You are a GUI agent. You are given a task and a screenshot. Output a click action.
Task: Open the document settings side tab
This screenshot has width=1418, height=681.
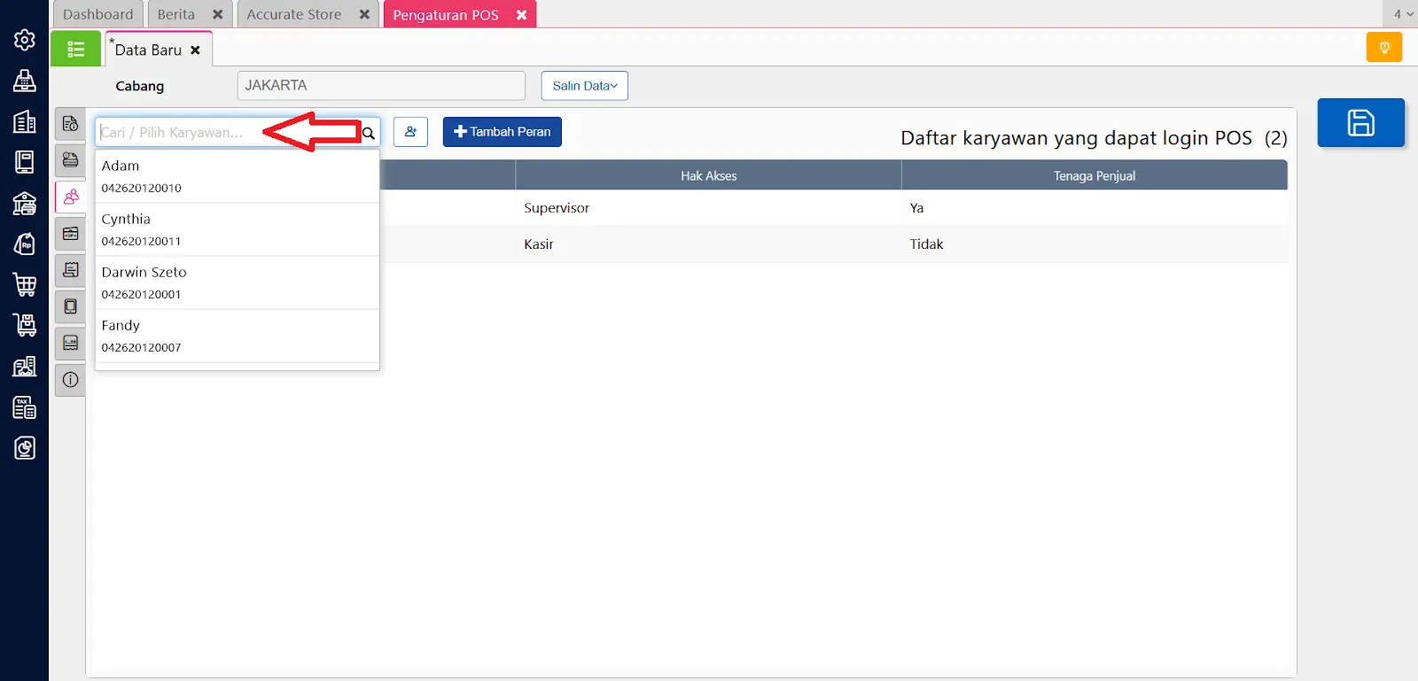pos(71,124)
